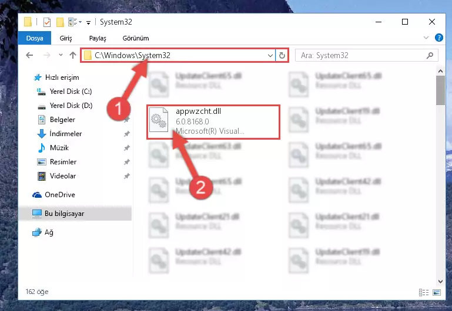Click the OneDrive cloud icon
This screenshot has width=452, height=311.
pyautogui.click(x=37, y=195)
